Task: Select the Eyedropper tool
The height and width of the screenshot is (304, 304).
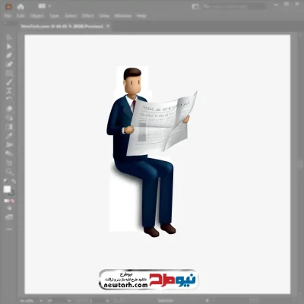Action: (x=9, y=136)
